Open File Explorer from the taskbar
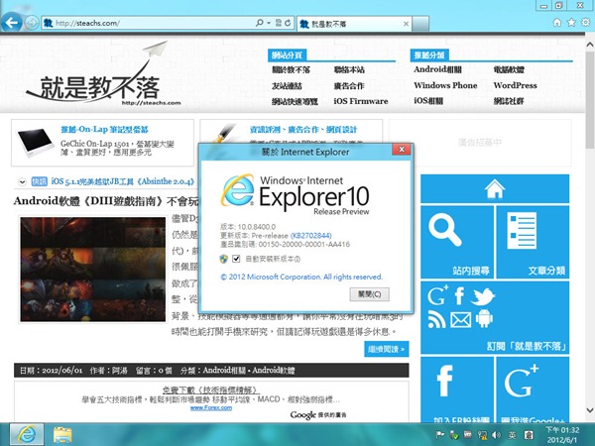Screen dimensions: 595x446 [x=61, y=433]
